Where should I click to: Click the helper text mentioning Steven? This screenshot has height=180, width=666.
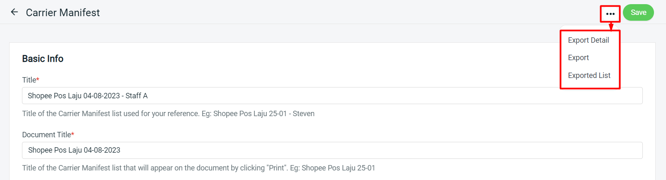[x=168, y=114]
